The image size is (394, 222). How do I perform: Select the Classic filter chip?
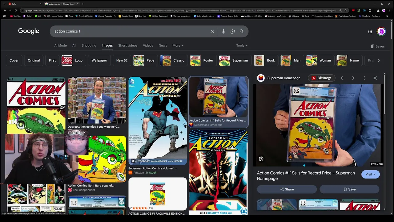tap(174, 60)
